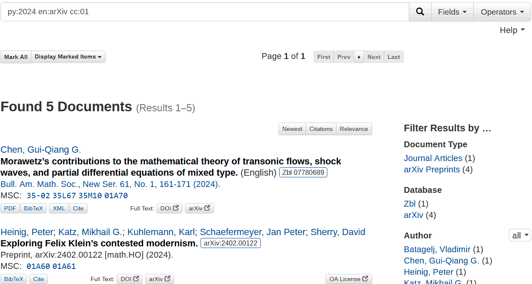Open DOI link for Felix Klein preprint
The image size is (532, 284).
pyautogui.click(x=130, y=279)
